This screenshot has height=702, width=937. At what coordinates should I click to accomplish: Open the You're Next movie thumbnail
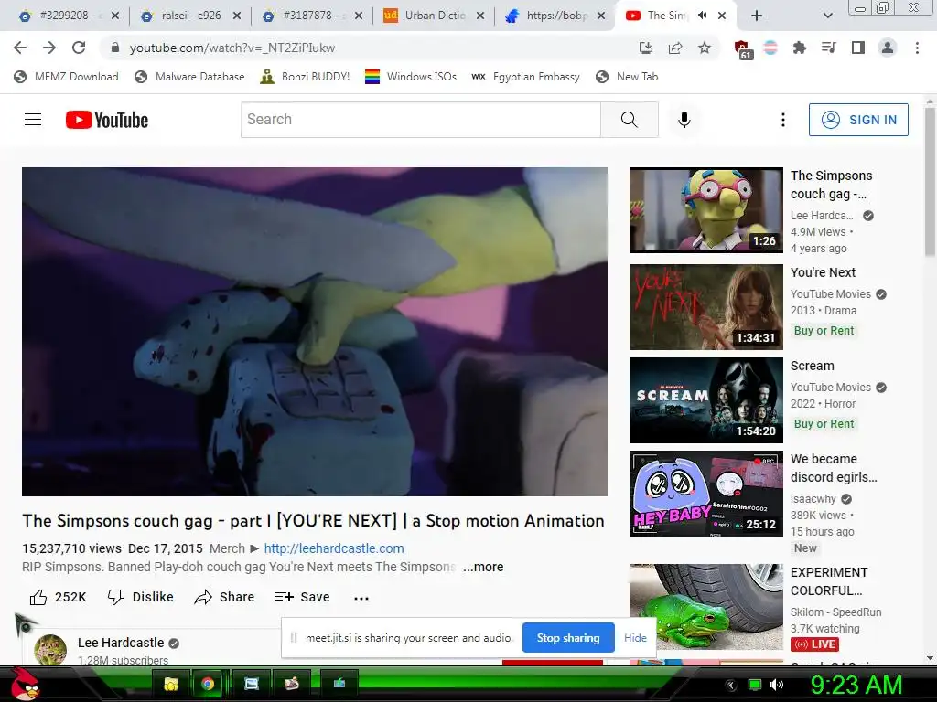705,307
